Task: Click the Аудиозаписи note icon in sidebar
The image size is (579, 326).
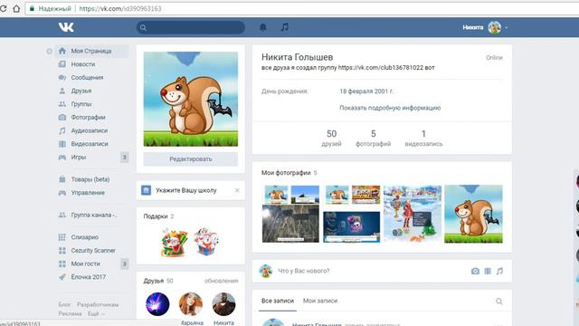Action: pyautogui.click(x=62, y=130)
